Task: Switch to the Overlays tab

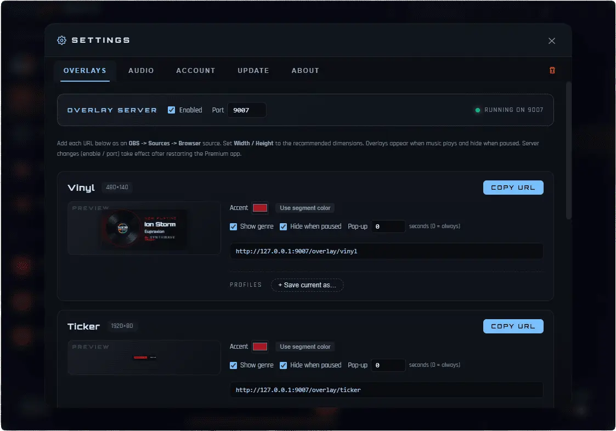Action: (x=85, y=71)
